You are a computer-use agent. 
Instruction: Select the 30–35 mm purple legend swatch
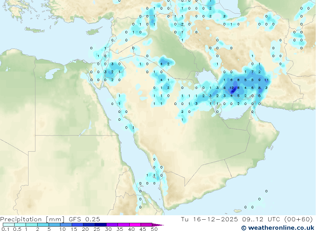click(112, 225)
